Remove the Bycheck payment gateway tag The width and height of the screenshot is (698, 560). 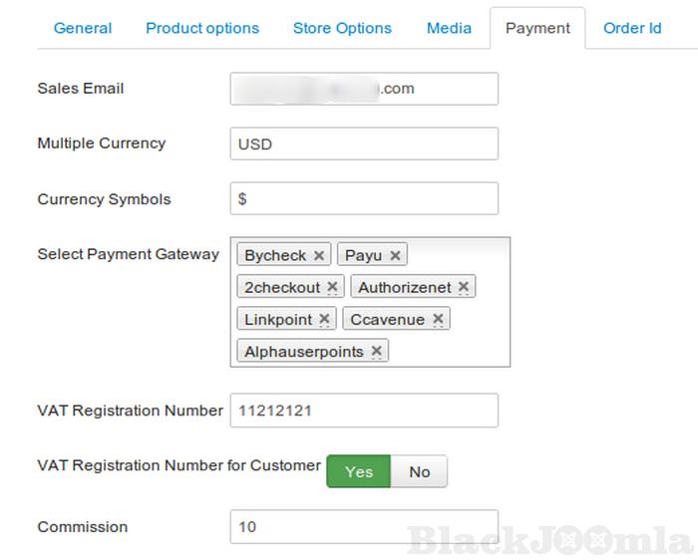point(319,256)
